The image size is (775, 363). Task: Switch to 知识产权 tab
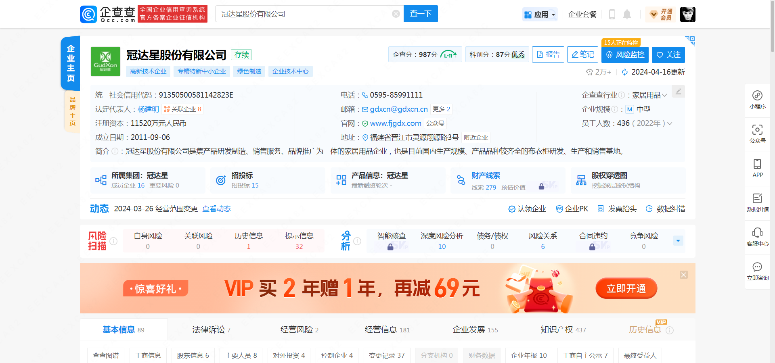click(x=563, y=330)
